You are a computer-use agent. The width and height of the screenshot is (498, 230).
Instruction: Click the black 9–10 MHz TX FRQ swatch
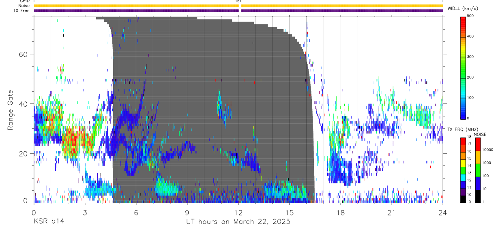[x=463, y=199]
